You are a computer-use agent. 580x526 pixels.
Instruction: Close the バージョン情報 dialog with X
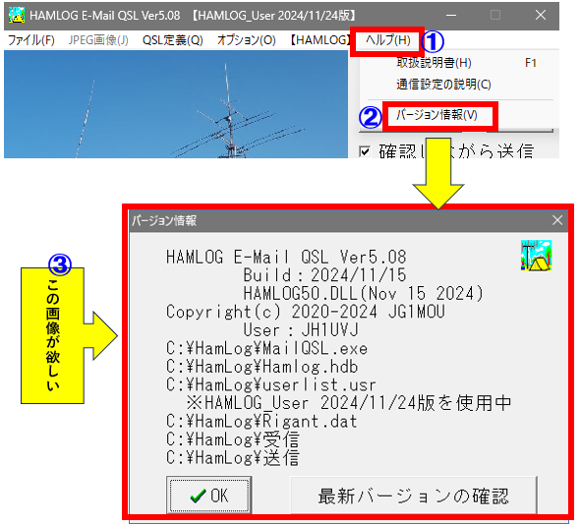557,220
